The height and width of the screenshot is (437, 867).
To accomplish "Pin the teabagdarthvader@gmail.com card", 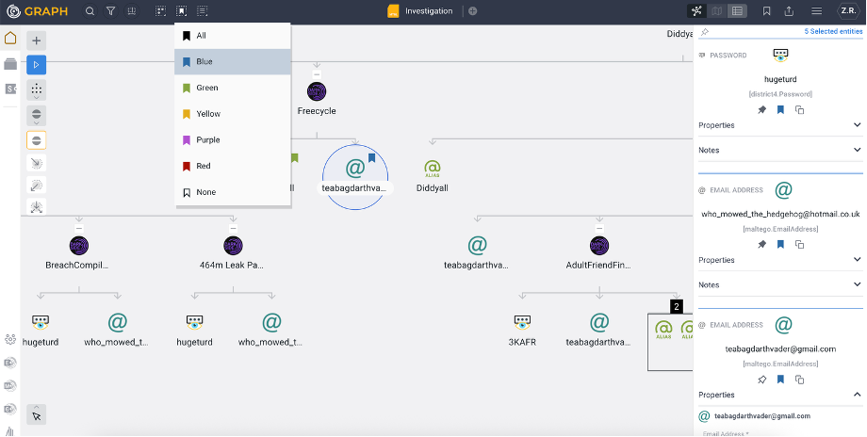I will click(x=762, y=380).
